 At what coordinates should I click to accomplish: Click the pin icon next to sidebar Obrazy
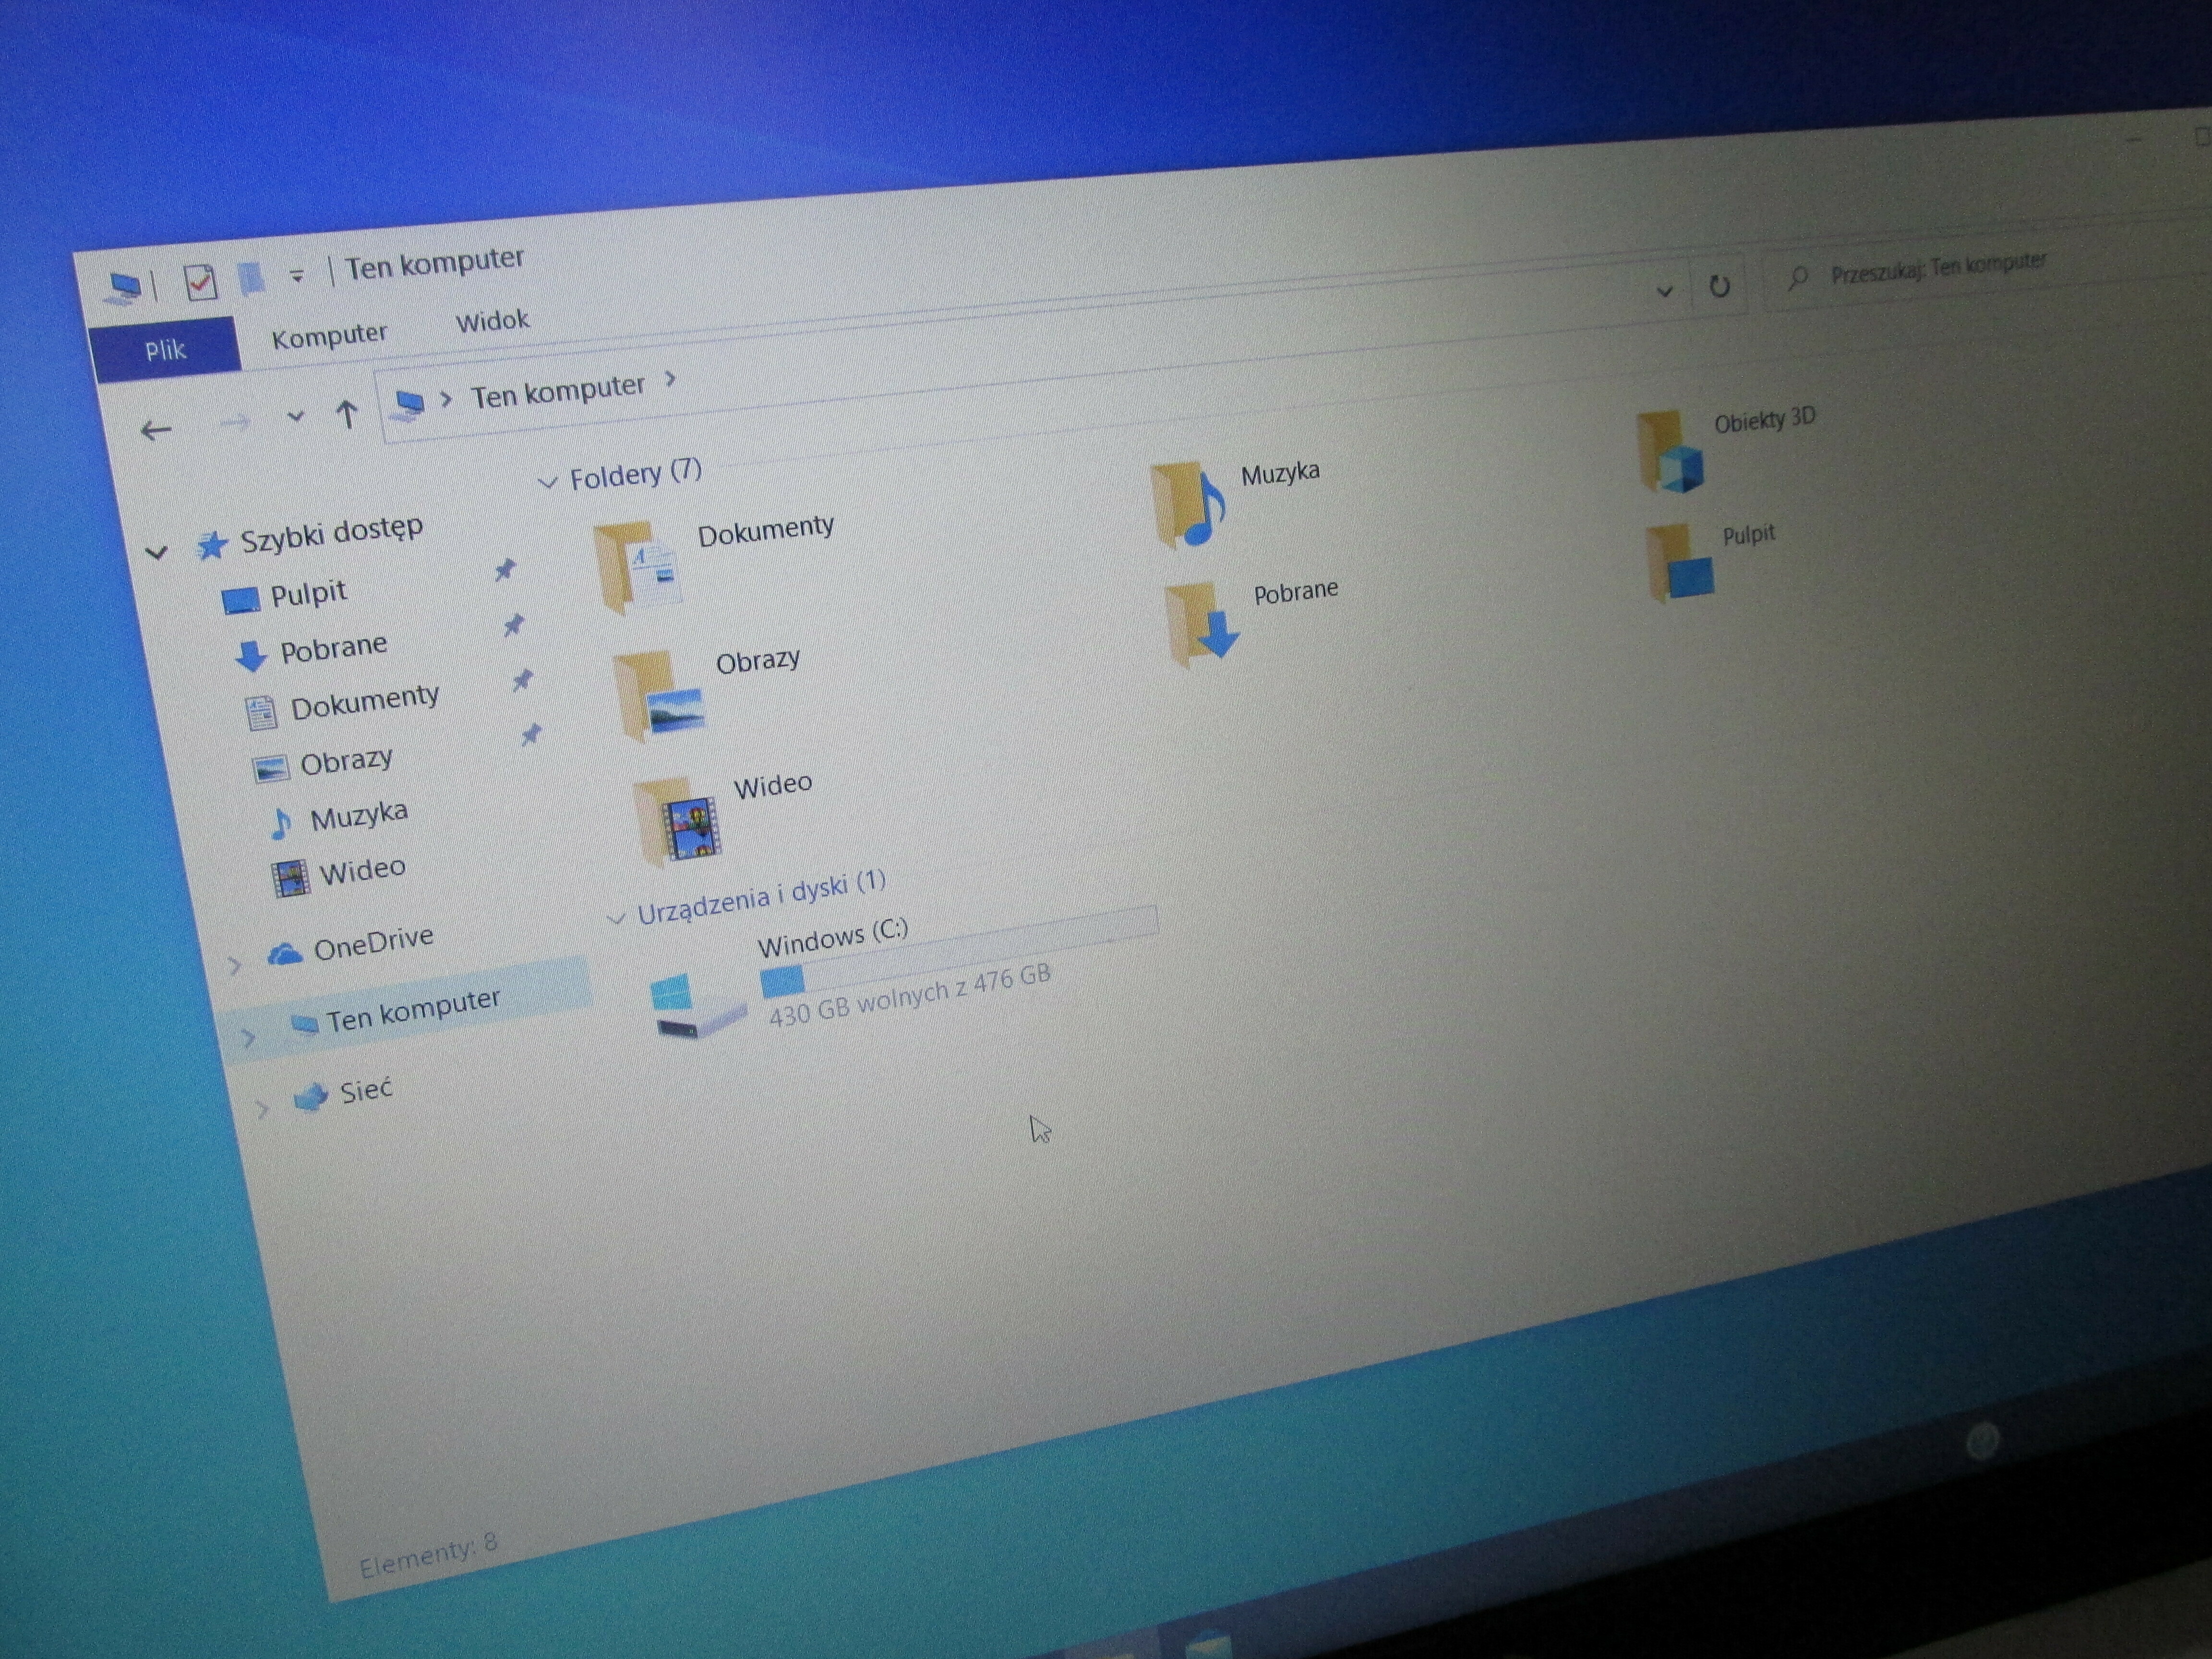point(532,735)
